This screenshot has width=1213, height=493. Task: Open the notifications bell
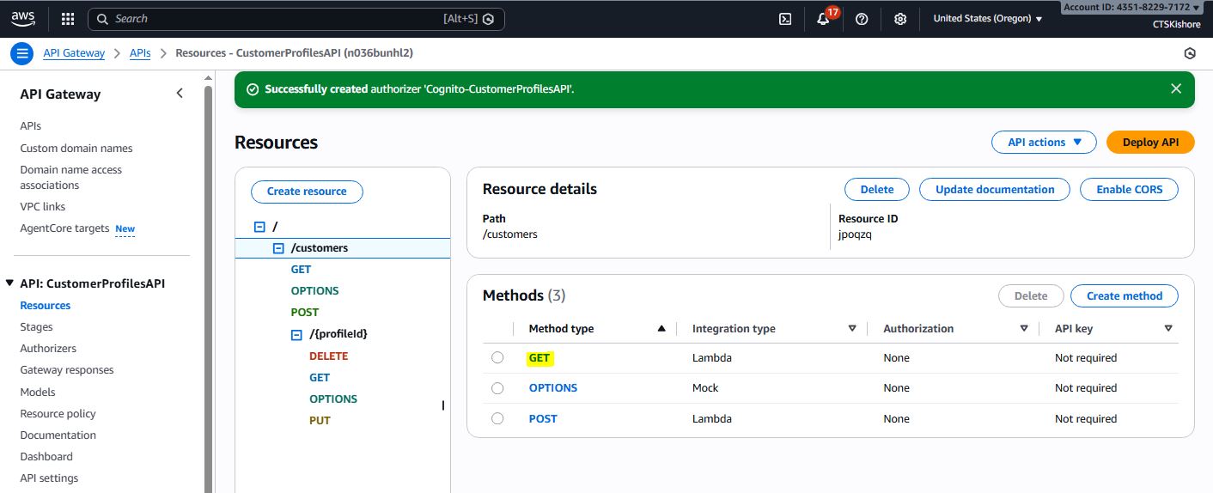point(823,19)
